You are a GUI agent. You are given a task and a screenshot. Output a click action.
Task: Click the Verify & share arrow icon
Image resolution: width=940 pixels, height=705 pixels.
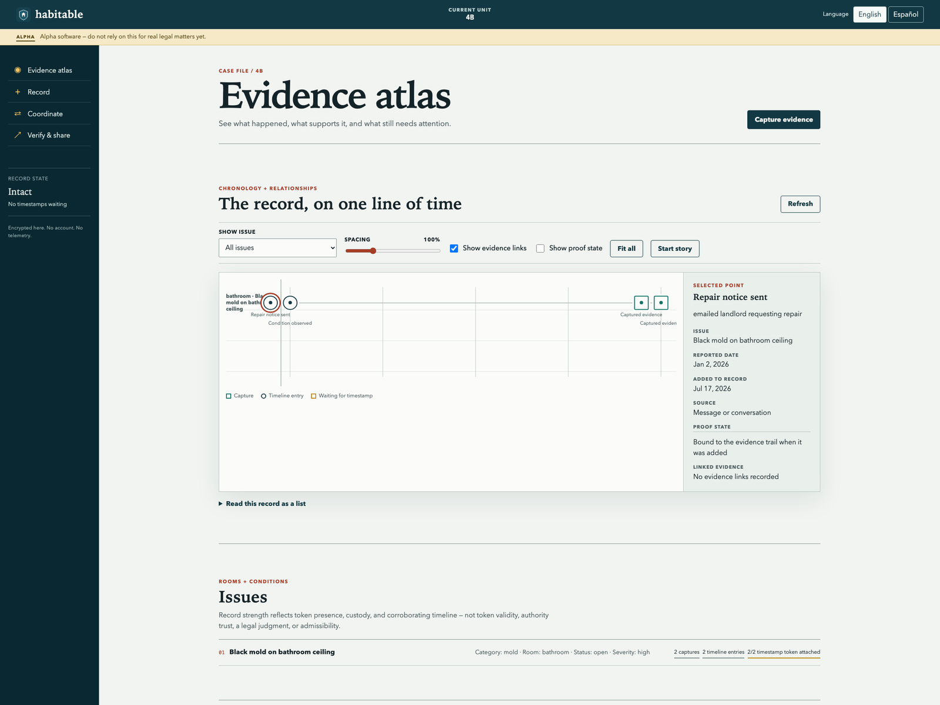pyautogui.click(x=18, y=135)
